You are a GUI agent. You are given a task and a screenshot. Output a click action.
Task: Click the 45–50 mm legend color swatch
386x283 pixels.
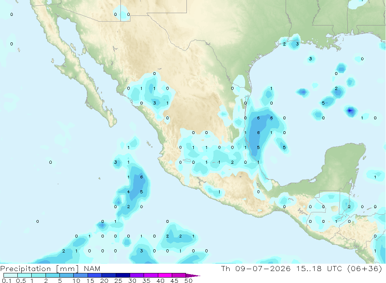coord(179,275)
